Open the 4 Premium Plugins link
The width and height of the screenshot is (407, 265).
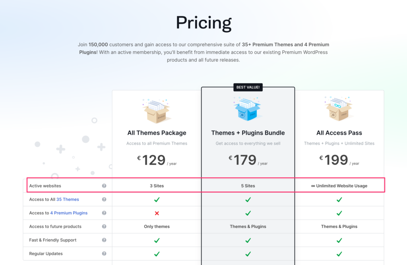click(69, 213)
